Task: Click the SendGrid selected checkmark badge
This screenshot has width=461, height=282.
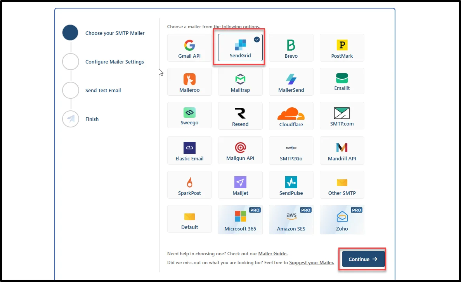Action: [x=257, y=40]
